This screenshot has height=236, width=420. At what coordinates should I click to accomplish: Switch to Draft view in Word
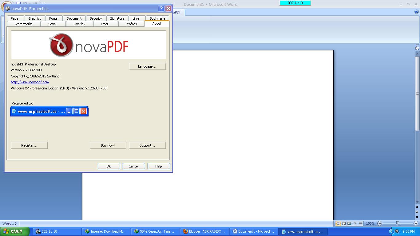360,223
